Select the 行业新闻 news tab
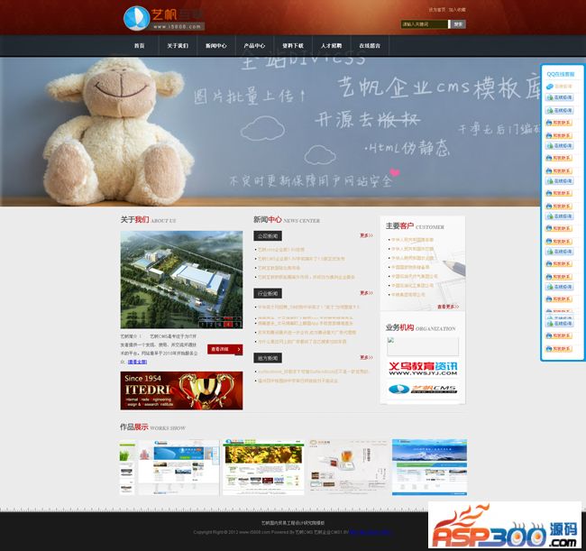The height and width of the screenshot is (551, 586). [x=268, y=293]
